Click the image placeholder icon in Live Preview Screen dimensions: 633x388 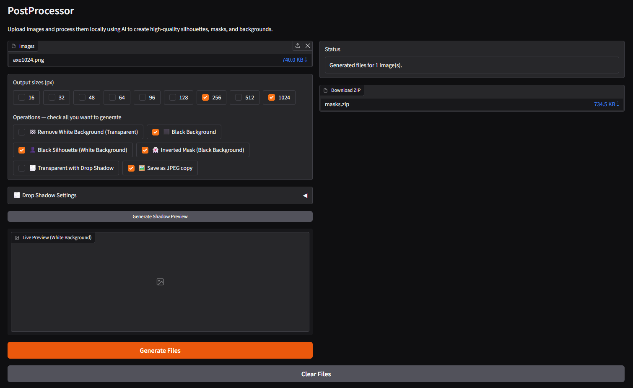160,282
